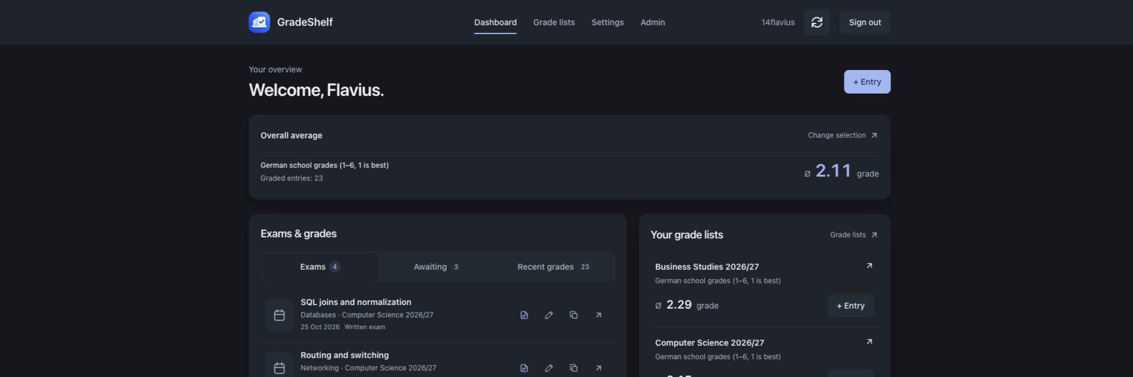Click the Computer Science 2026/27 title
1133x377 pixels.
pyautogui.click(x=709, y=343)
